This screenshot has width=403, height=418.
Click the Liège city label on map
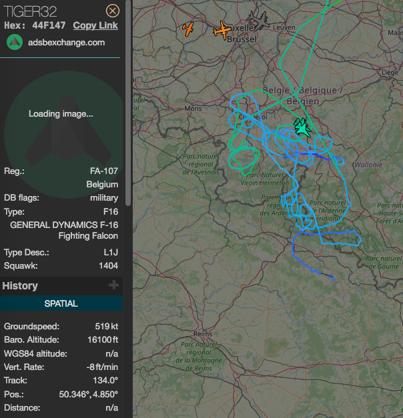[390, 73]
